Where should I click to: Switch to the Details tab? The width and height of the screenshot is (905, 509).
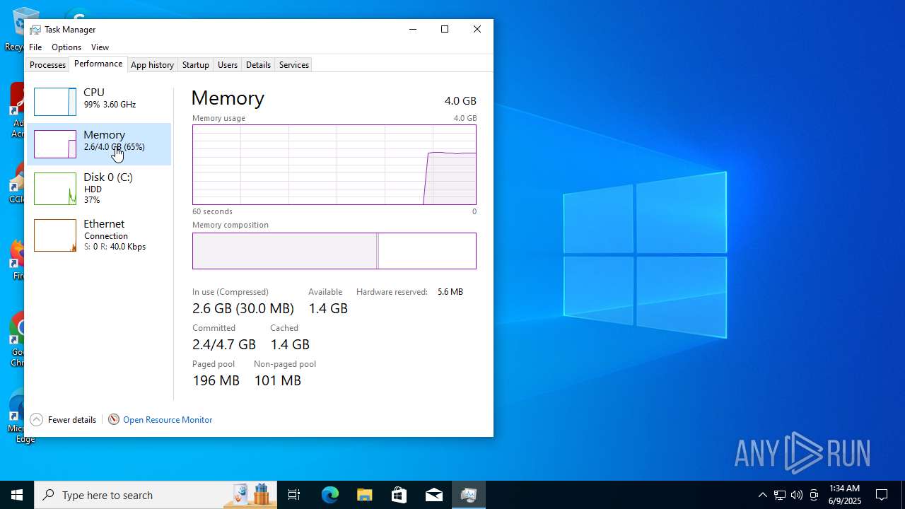tap(258, 65)
